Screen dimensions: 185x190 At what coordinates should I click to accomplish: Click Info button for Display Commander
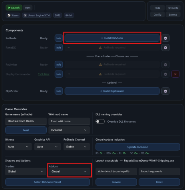point(59,74)
